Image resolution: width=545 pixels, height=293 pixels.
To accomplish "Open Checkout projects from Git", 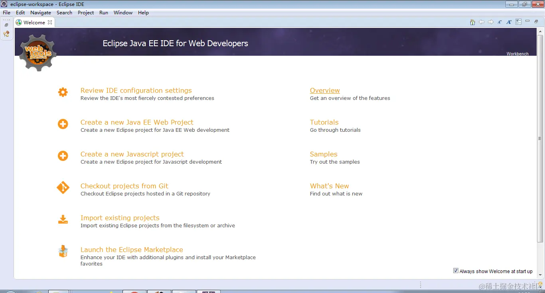I will (124, 186).
